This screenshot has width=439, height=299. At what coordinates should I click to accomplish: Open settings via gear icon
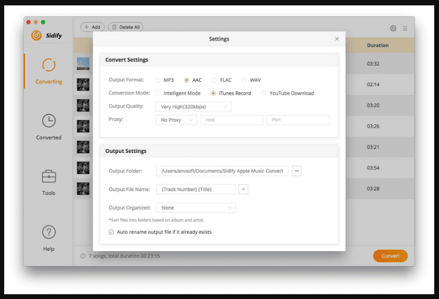393,28
